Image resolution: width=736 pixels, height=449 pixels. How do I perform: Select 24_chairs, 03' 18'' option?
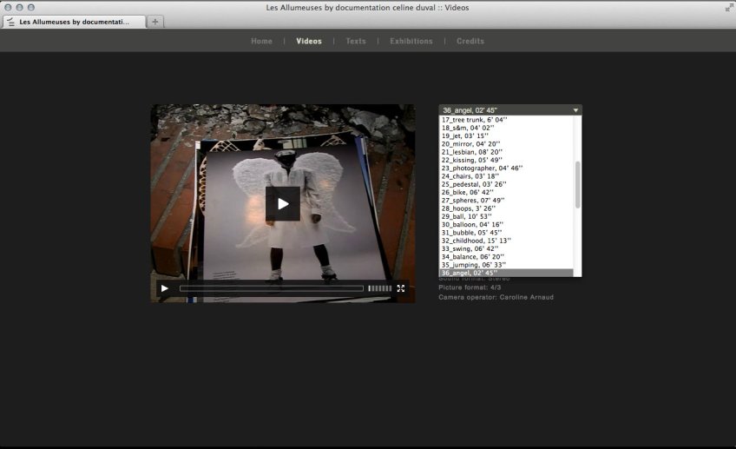(x=506, y=176)
